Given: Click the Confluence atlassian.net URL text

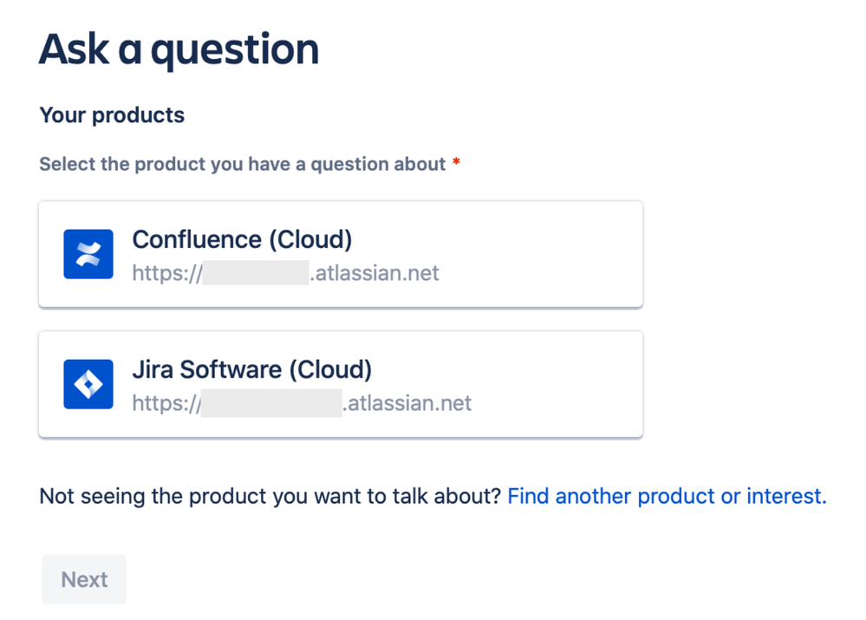Looking at the screenshot, I should pyautogui.click(x=285, y=273).
